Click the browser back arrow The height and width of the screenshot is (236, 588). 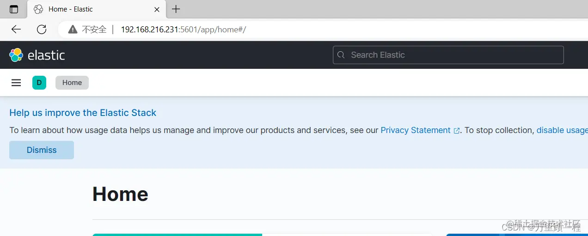coord(16,30)
